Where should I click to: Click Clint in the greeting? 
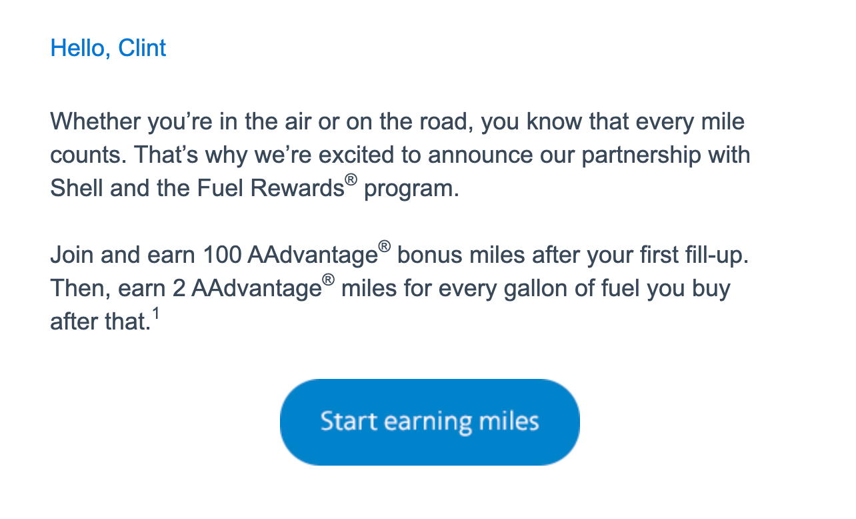(142, 48)
